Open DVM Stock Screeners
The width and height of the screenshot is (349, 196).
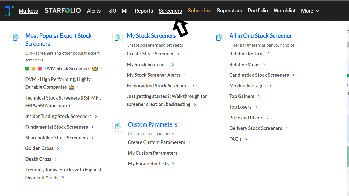click(67, 69)
